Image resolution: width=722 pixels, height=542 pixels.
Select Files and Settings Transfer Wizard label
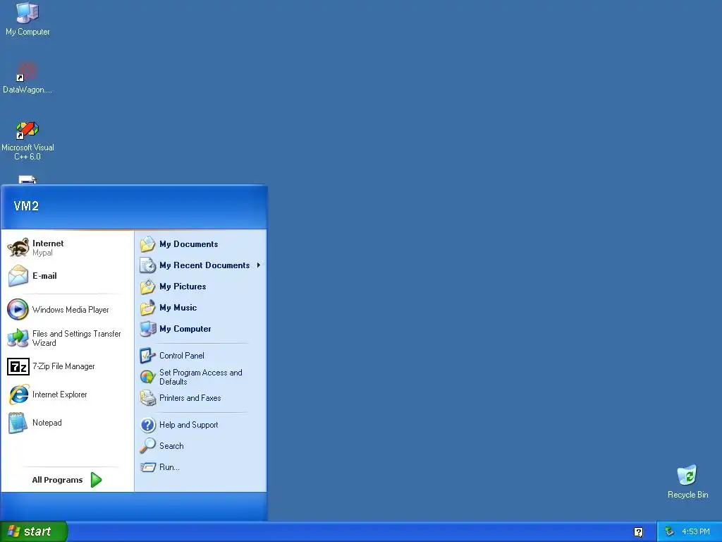tap(76, 338)
